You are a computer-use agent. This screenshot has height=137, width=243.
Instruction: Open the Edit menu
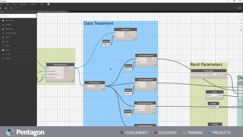point(7,4)
